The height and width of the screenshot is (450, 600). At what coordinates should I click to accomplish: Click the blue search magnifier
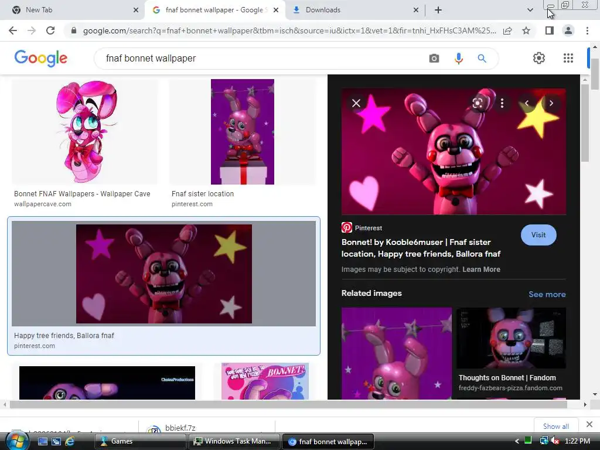(x=482, y=58)
